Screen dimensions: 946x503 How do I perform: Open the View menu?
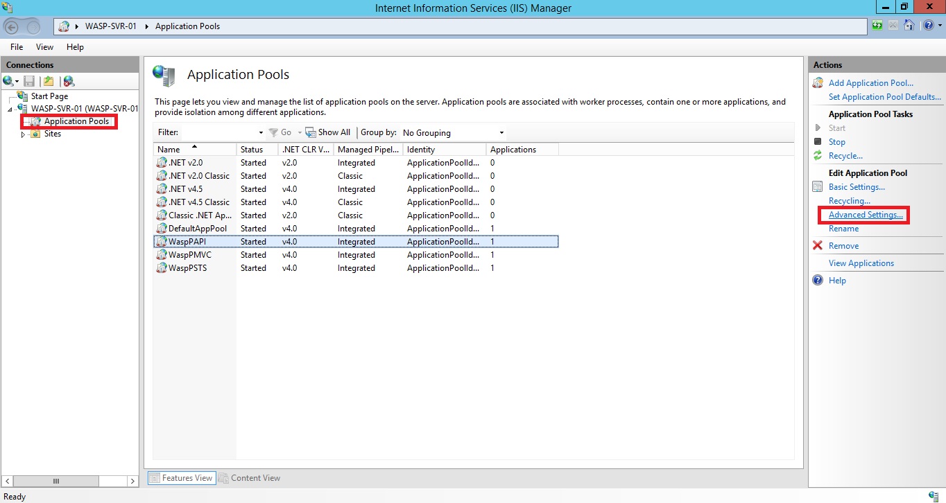click(x=44, y=47)
